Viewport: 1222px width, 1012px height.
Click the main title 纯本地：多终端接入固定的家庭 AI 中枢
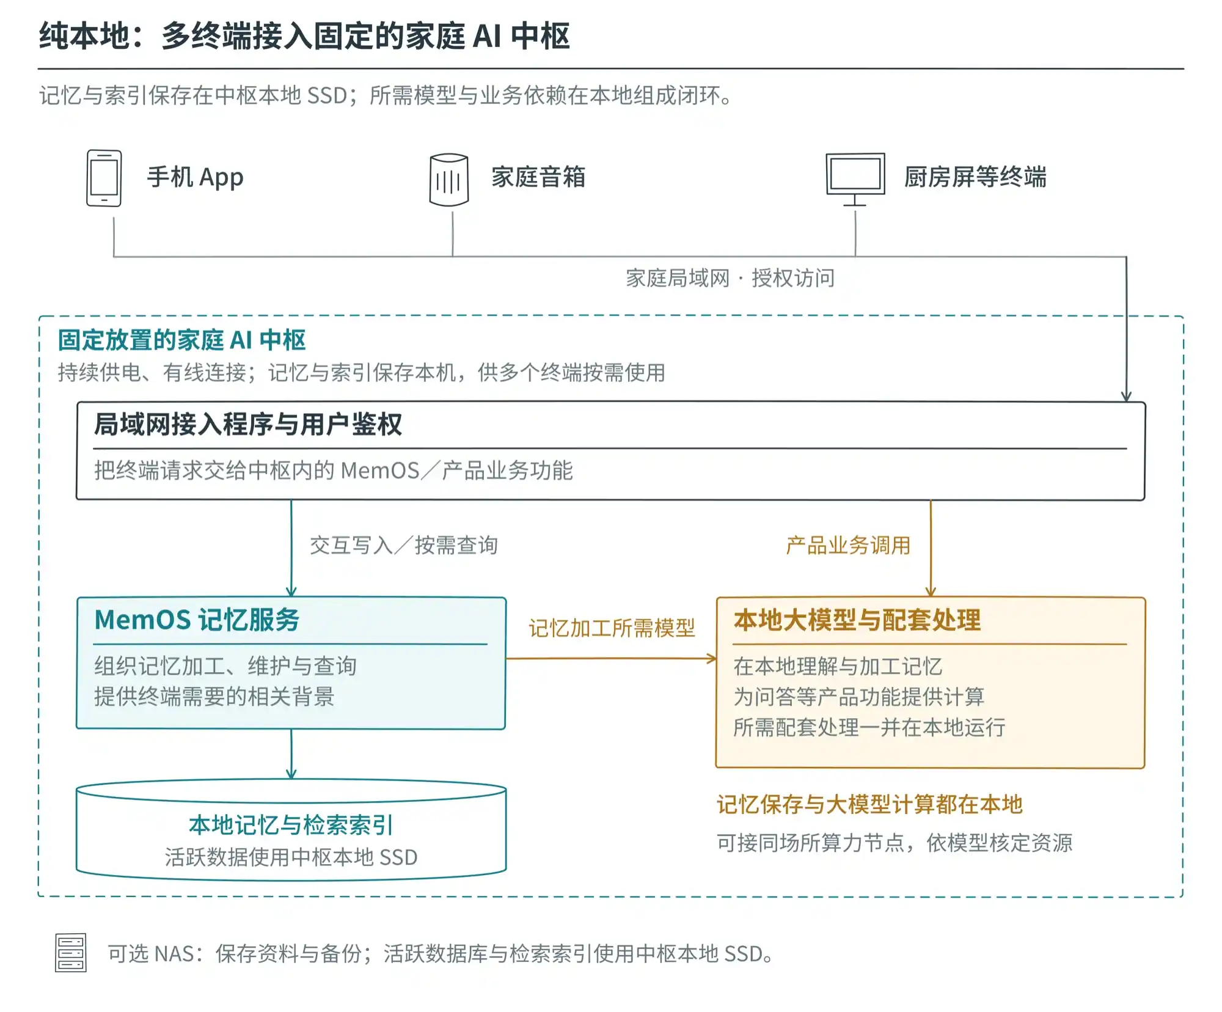coord(304,35)
